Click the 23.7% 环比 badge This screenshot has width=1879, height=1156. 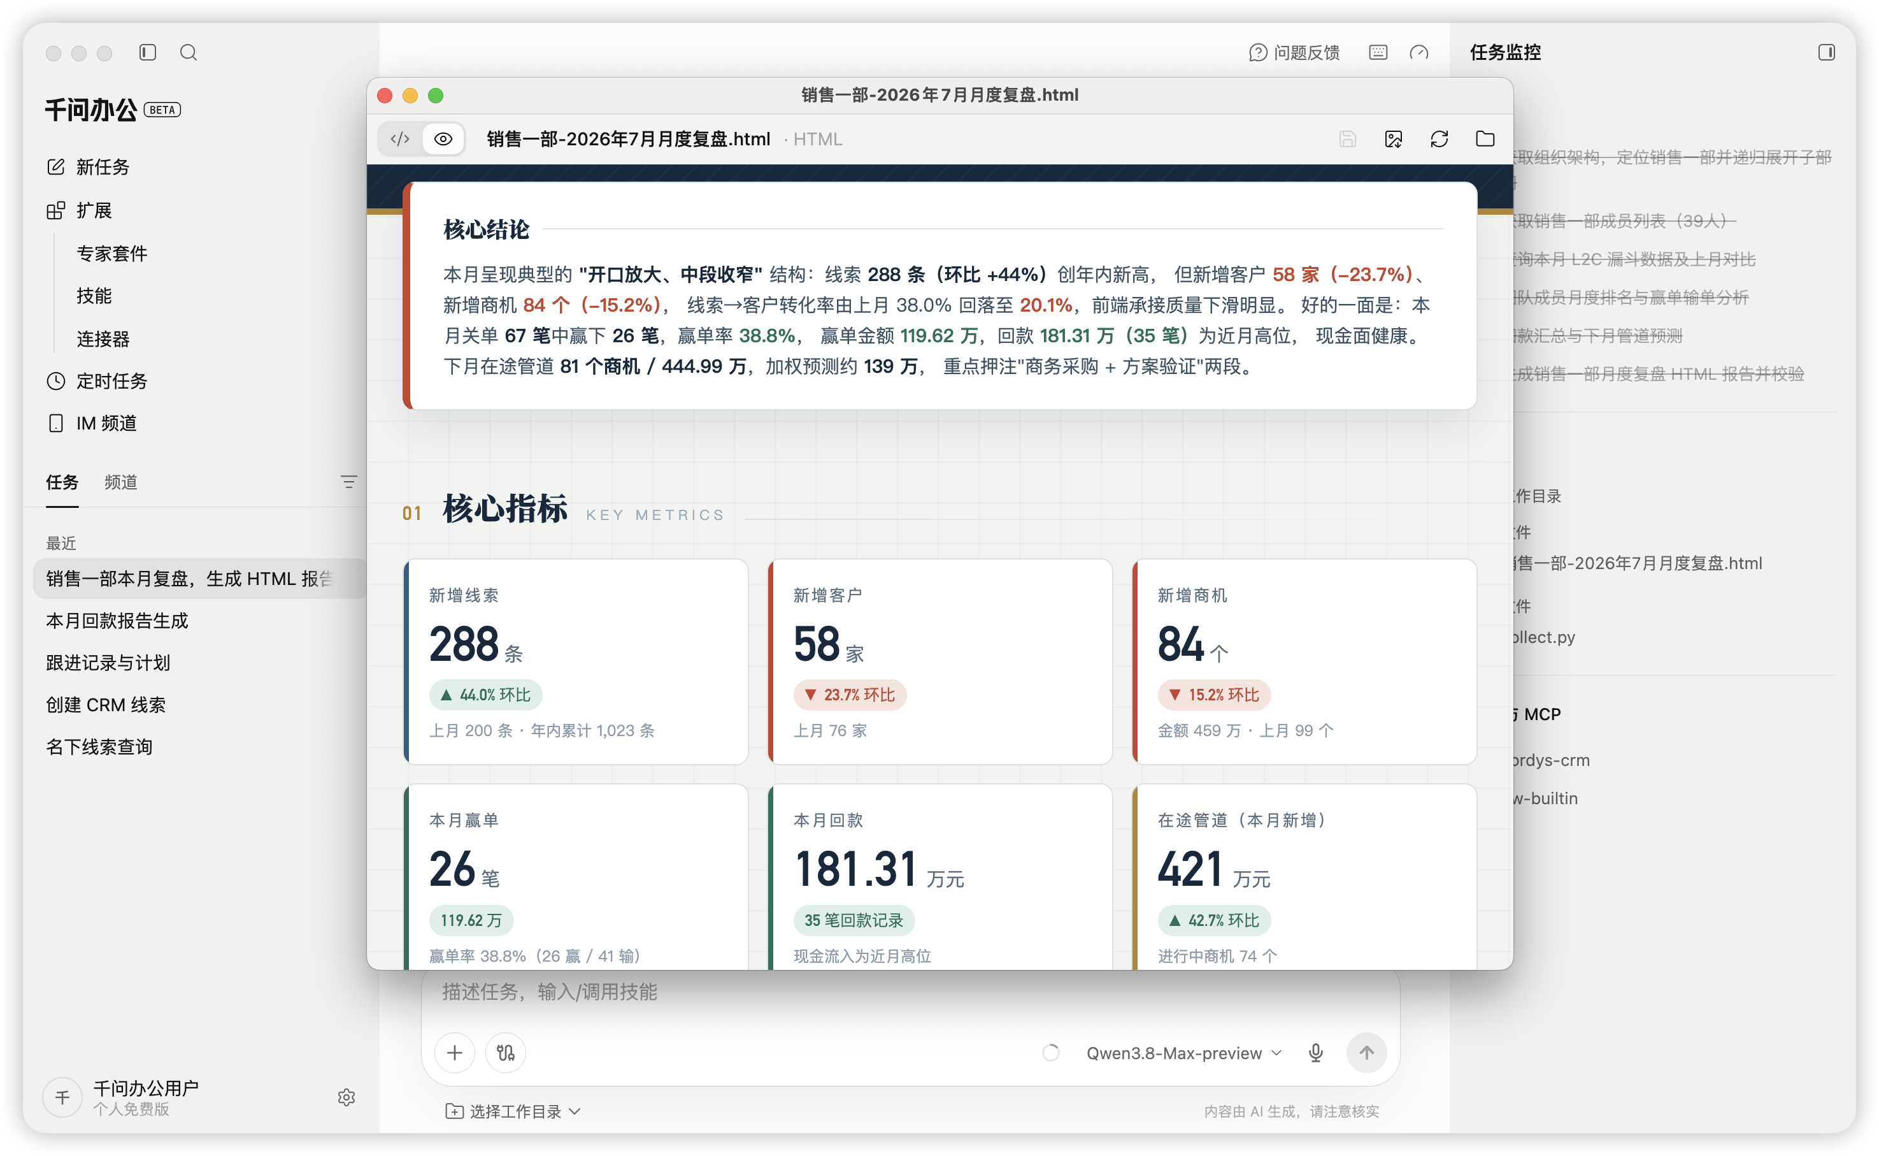pyautogui.click(x=850, y=694)
